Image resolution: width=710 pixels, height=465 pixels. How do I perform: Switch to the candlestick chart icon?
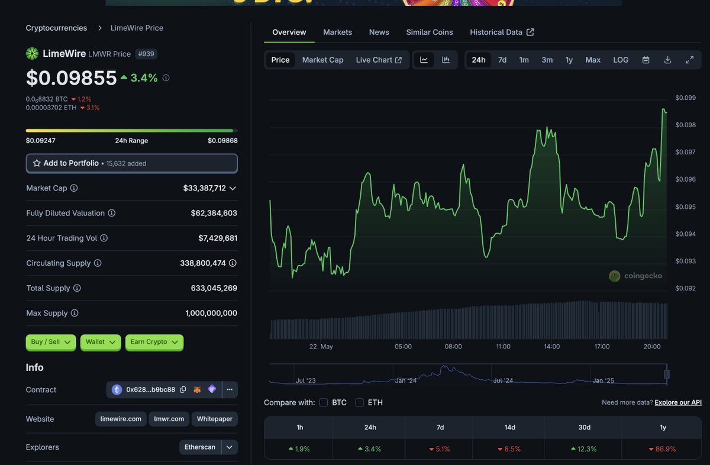coord(446,60)
